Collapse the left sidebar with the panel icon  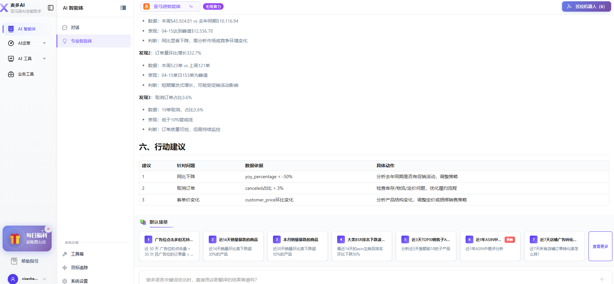click(51, 8)
